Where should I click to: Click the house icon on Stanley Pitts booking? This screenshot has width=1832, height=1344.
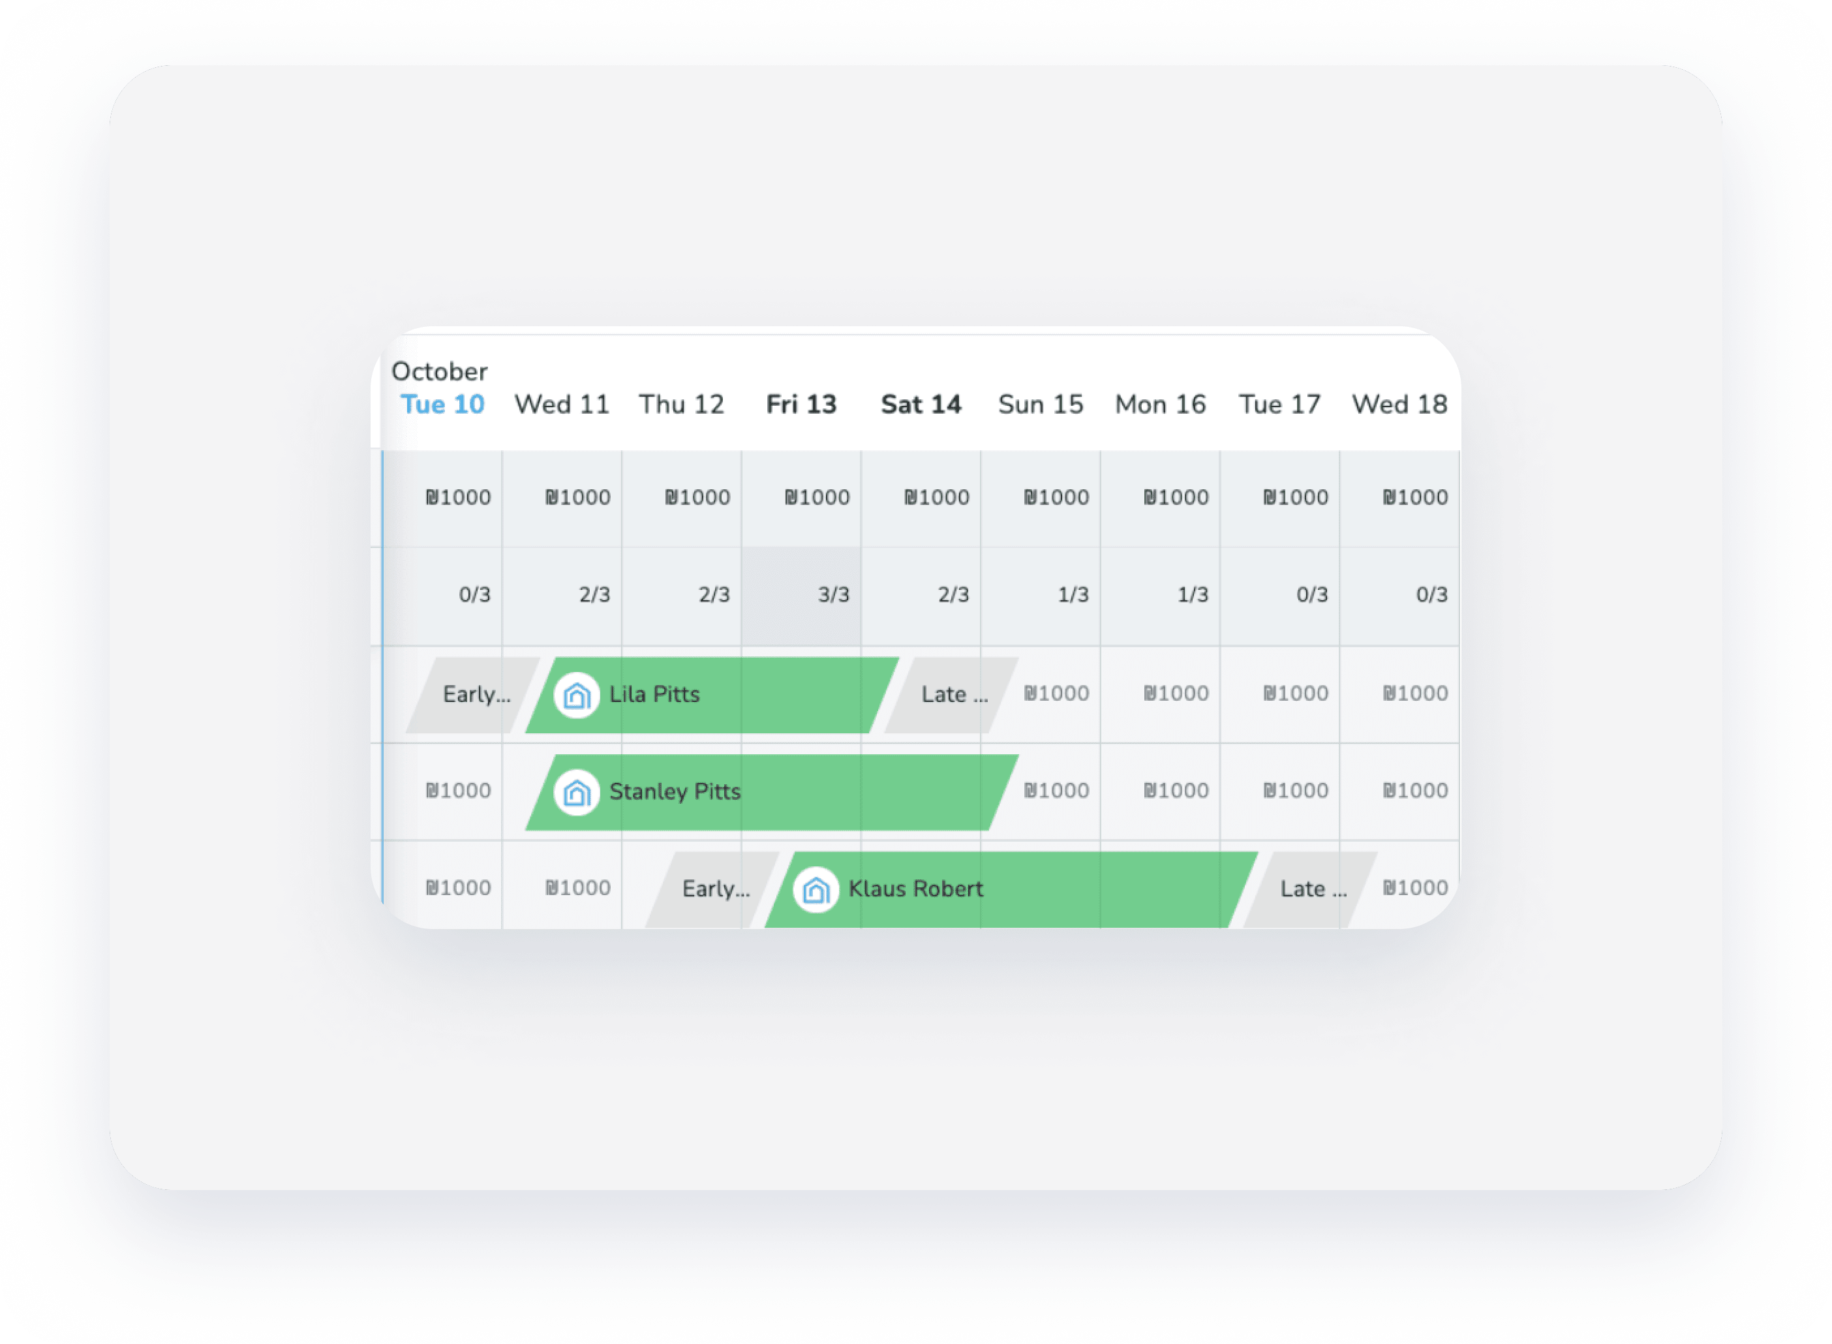coord(577,793)
